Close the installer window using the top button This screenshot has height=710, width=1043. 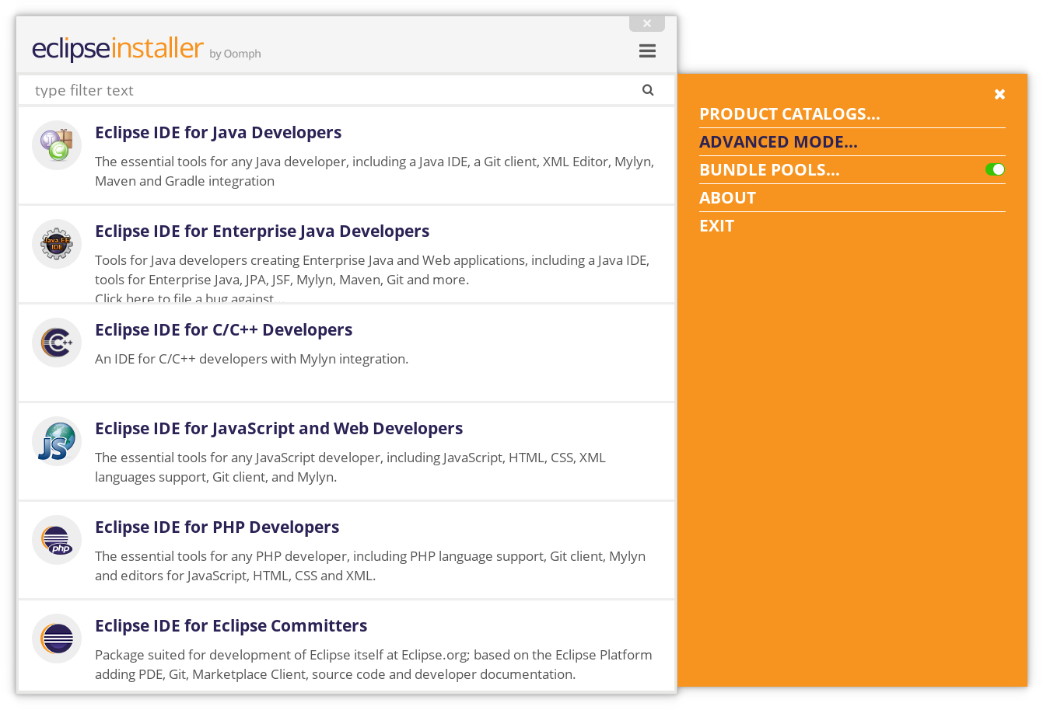(x=646, y=23)
